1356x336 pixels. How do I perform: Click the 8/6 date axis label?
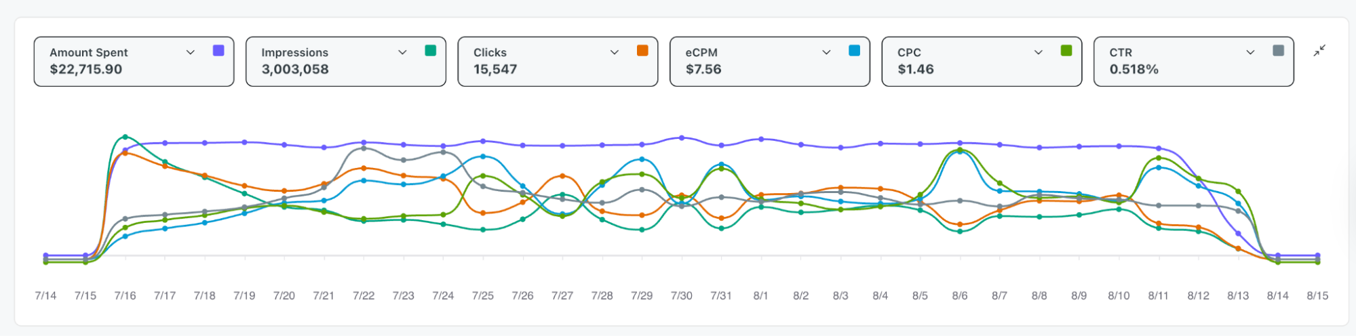[x=960, y=296]
